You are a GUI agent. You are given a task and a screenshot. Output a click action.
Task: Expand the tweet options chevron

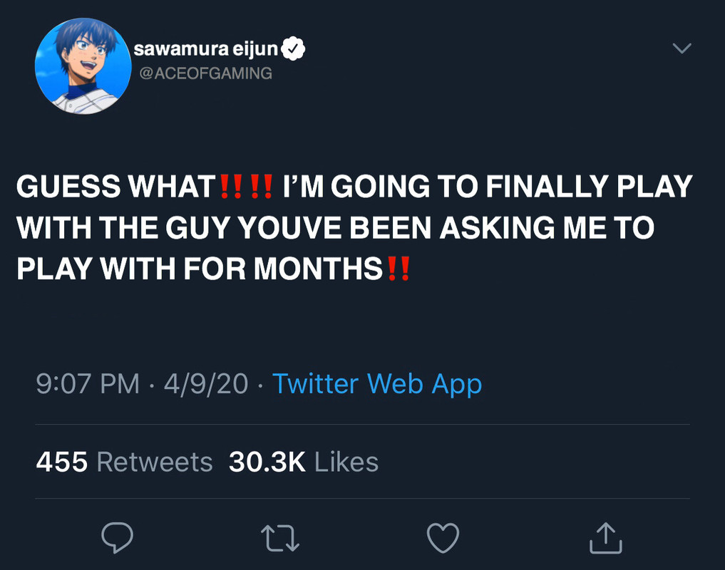coord(682,48)
